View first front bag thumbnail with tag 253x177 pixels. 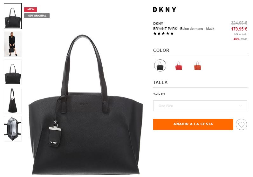point(13,16)
